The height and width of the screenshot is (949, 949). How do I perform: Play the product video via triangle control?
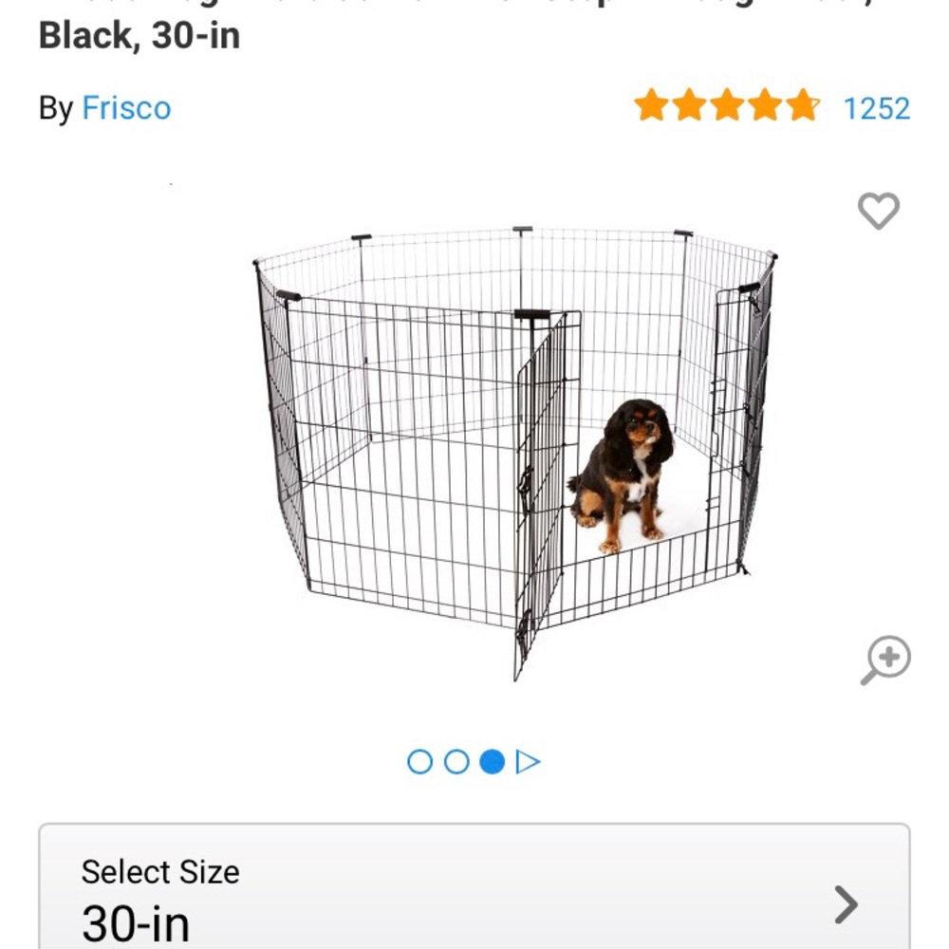click(x=528, y=761)
